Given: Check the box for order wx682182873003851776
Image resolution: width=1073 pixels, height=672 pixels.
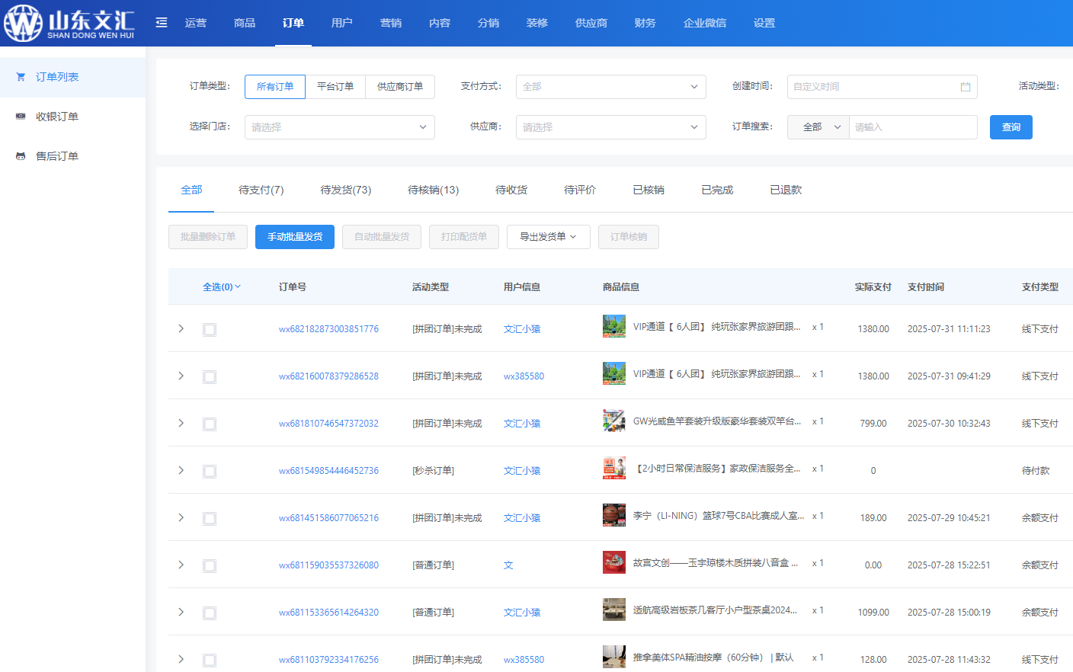Looking at the screenshot, I should tap(210, 330).
